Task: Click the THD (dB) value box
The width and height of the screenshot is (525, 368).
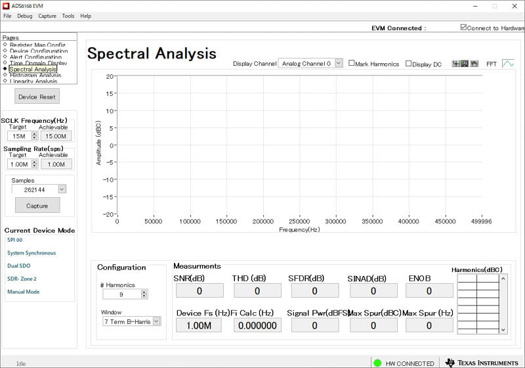Action: pos(257,290)
